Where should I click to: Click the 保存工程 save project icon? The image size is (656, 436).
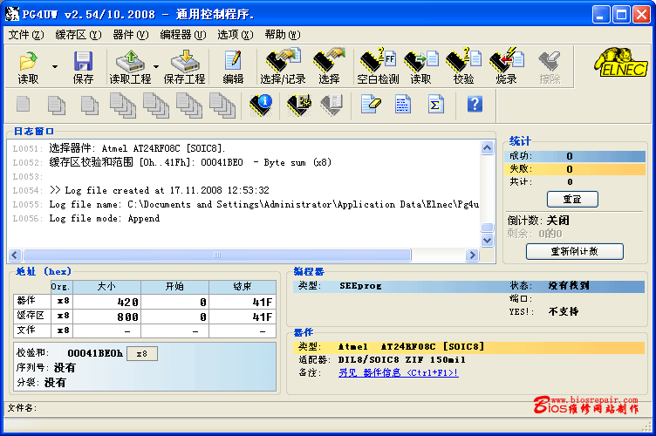click(x=185, y=67)
